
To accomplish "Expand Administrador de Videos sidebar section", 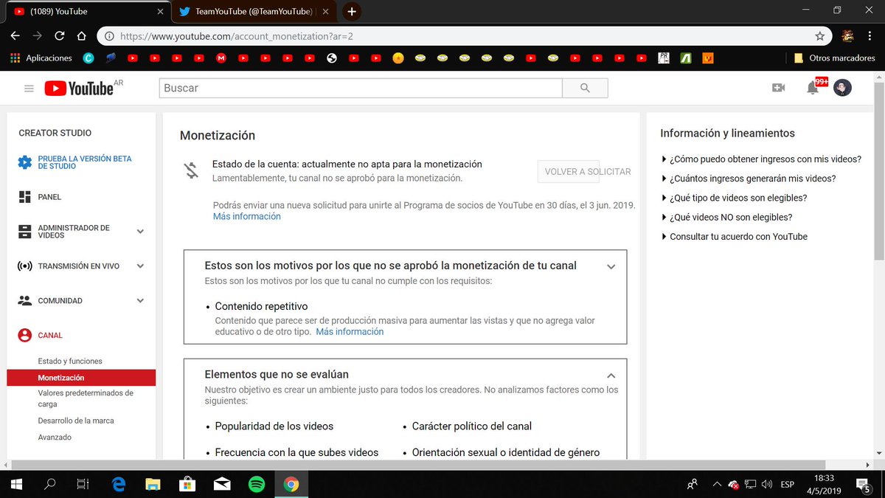I will coord(140,232).
